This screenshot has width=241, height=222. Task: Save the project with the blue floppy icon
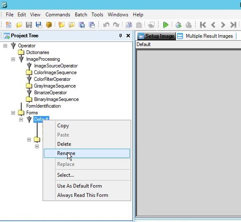[x=39, y=25]
